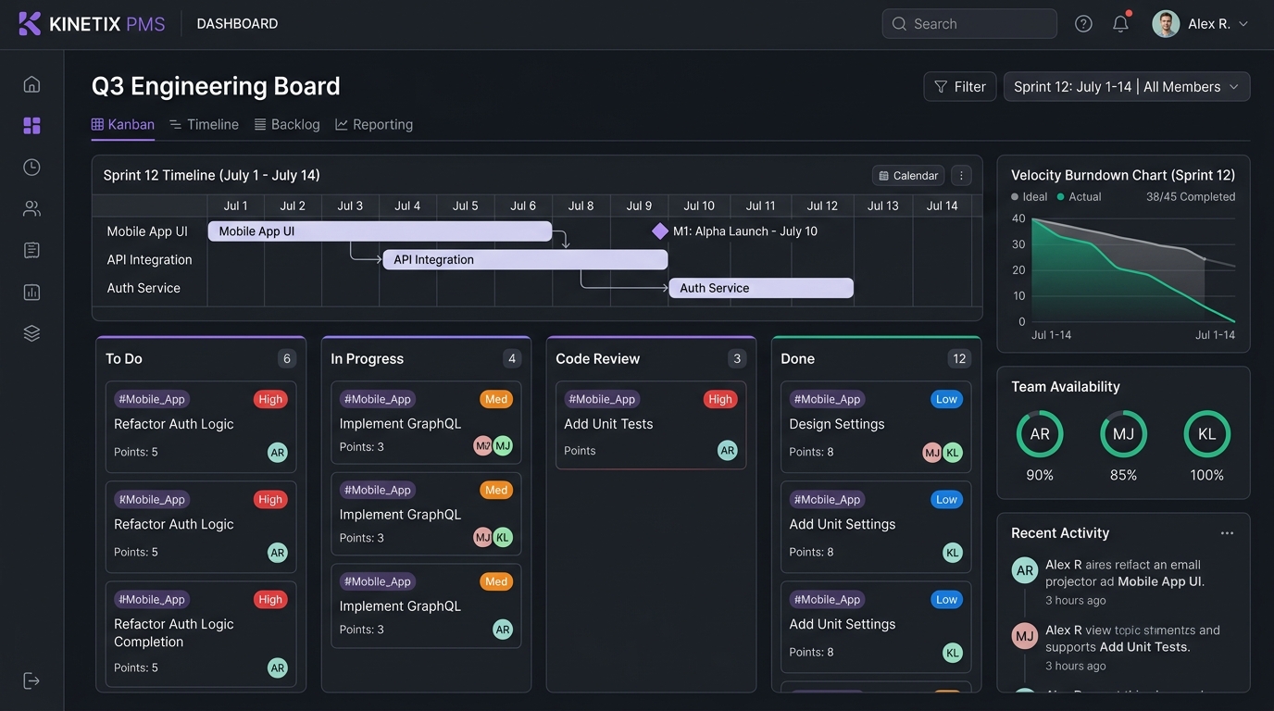
Task: Click the To Do column count of 6
Action: [287, 359]
